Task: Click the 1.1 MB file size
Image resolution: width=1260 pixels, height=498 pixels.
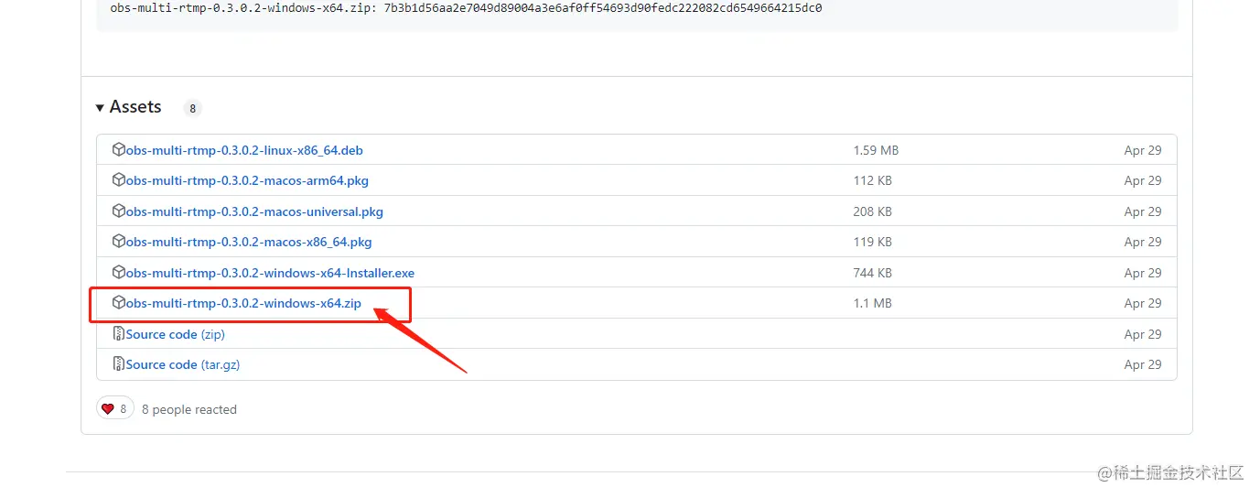Action: point(872,303)
